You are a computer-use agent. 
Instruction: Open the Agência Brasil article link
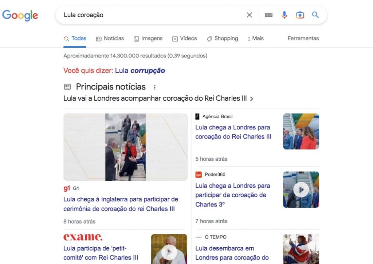click(233, 132)
